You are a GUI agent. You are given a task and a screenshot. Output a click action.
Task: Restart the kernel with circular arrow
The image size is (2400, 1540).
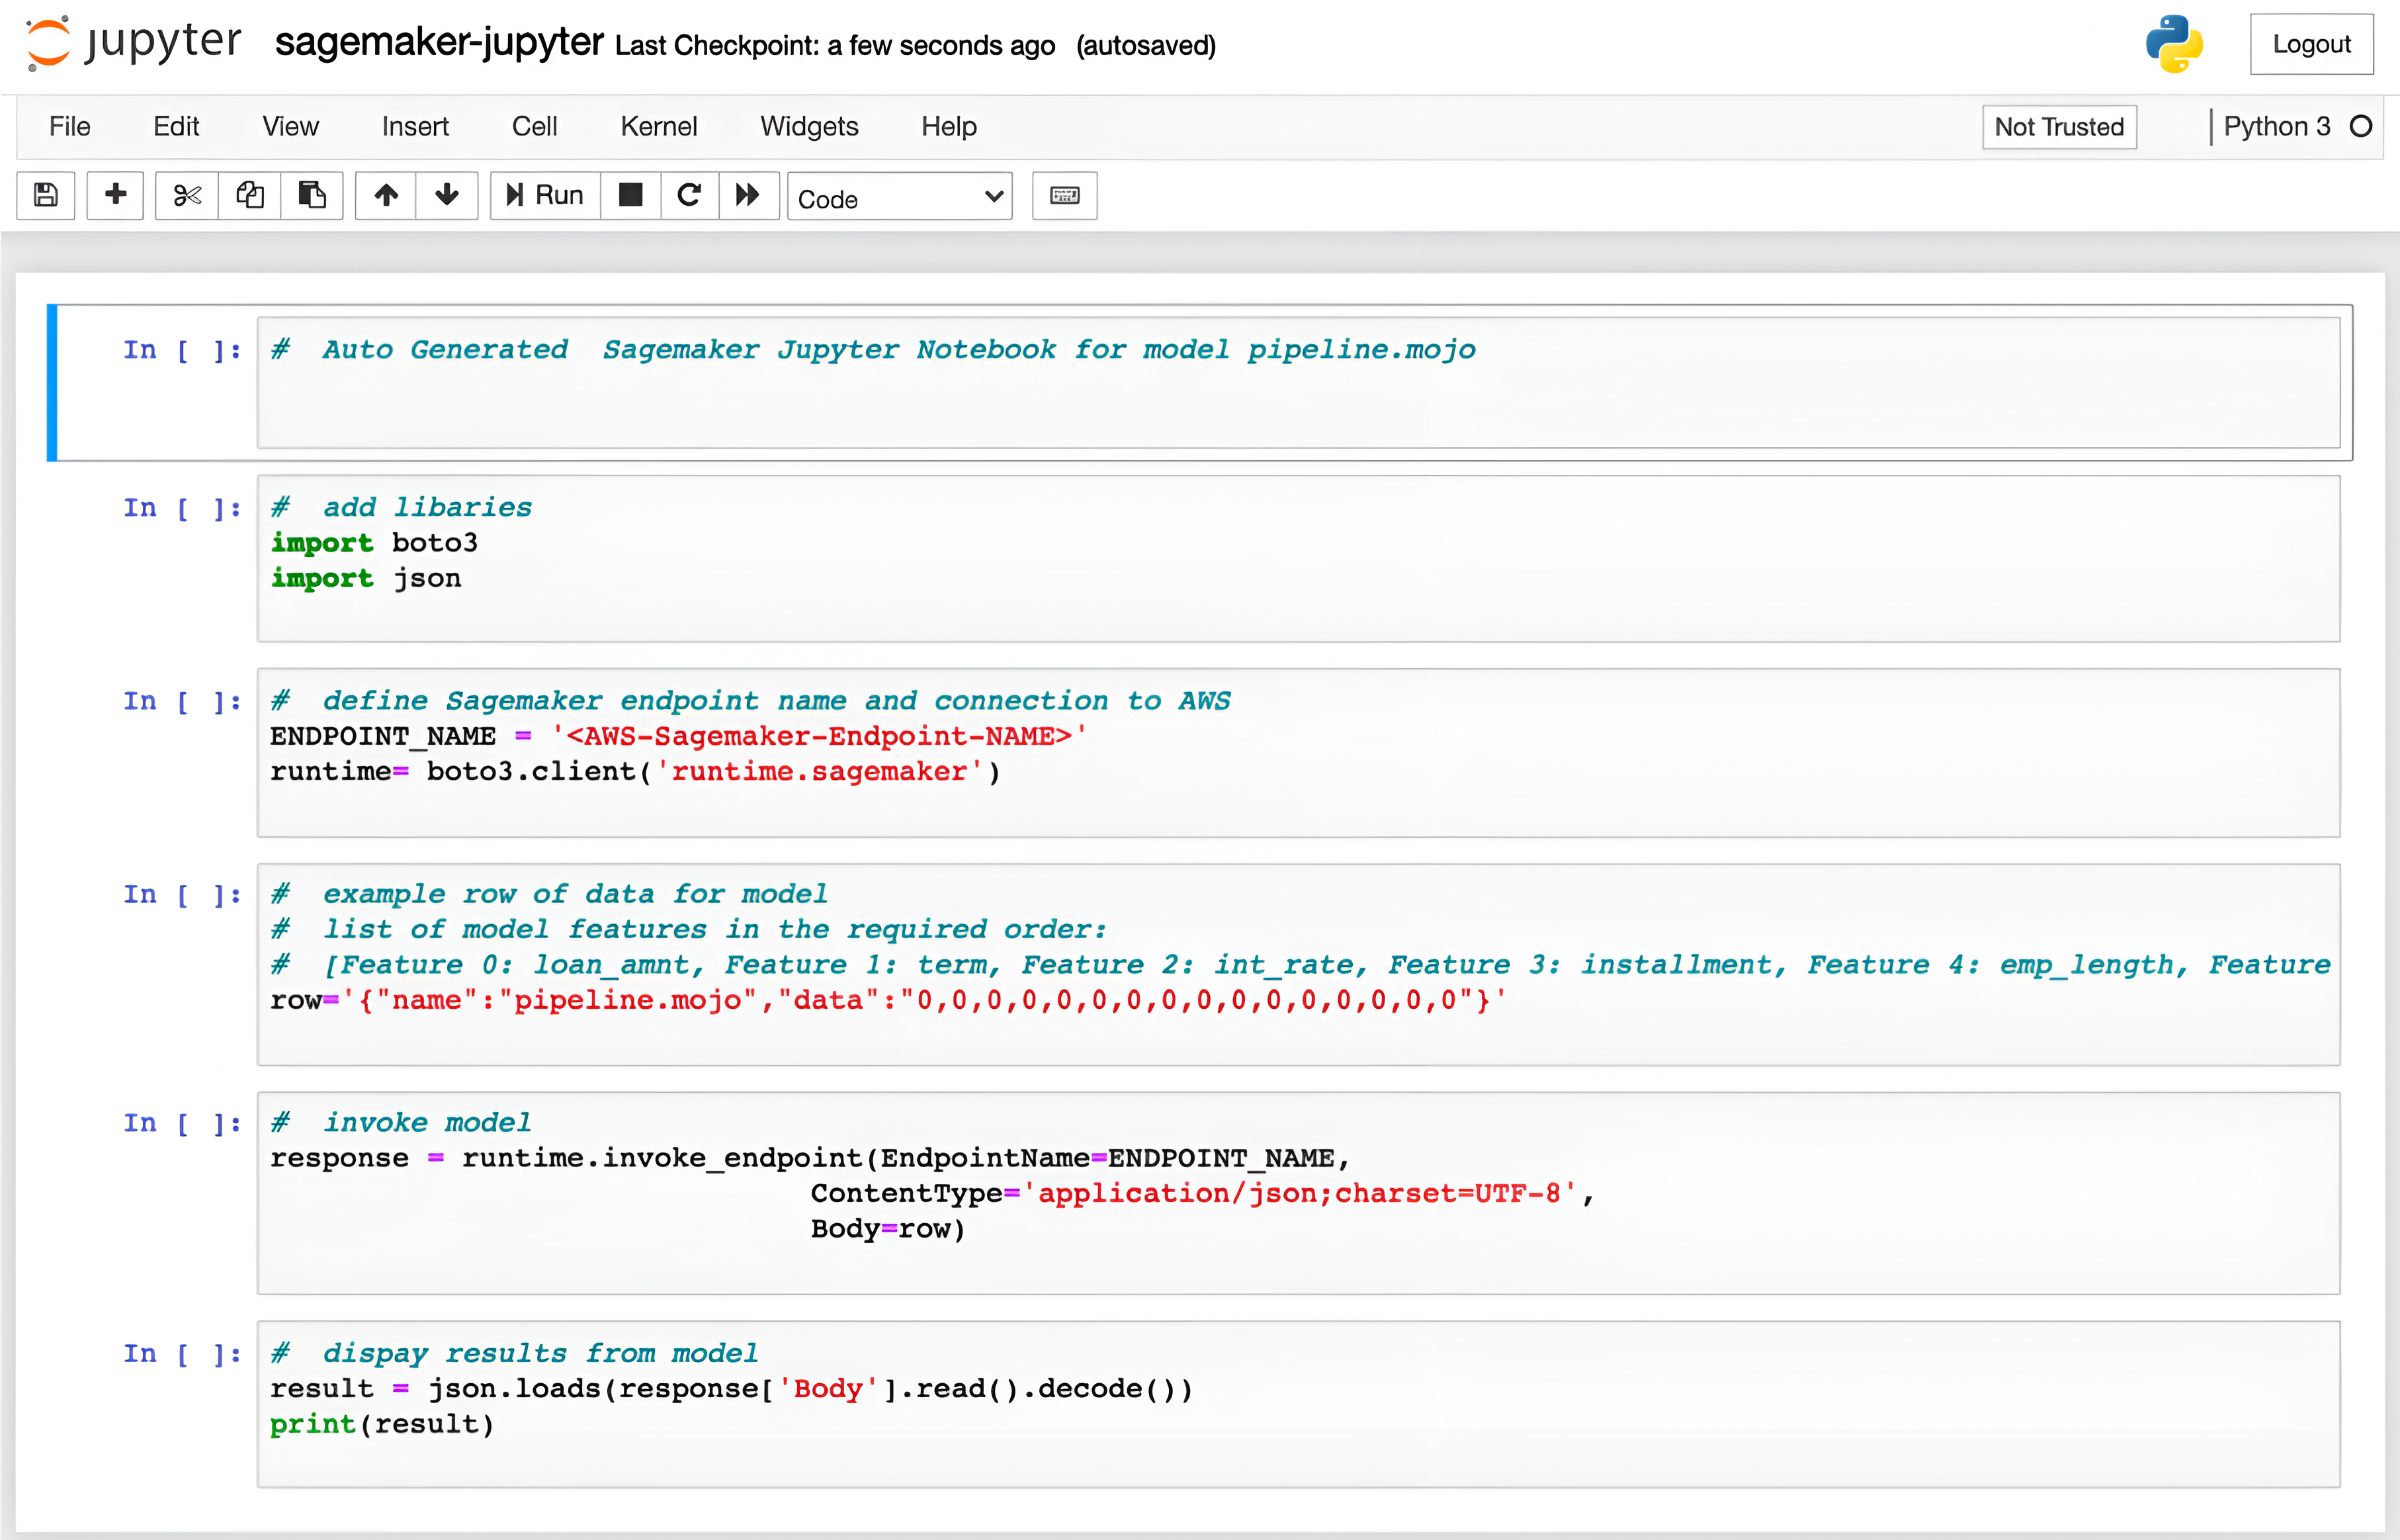(689, 195)
